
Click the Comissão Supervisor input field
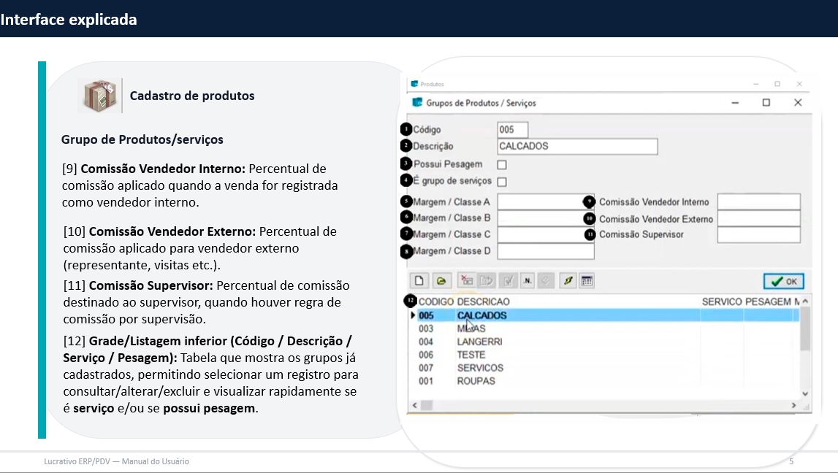point(758,235)
